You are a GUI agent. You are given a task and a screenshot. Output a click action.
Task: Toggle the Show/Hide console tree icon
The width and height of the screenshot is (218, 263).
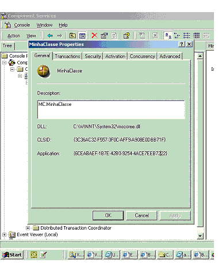82,36
